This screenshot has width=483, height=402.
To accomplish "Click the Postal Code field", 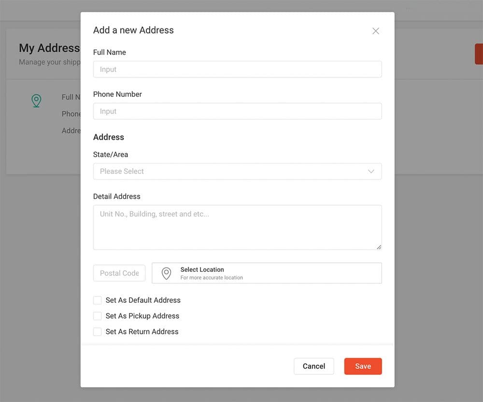I will (x=119, y=273).
